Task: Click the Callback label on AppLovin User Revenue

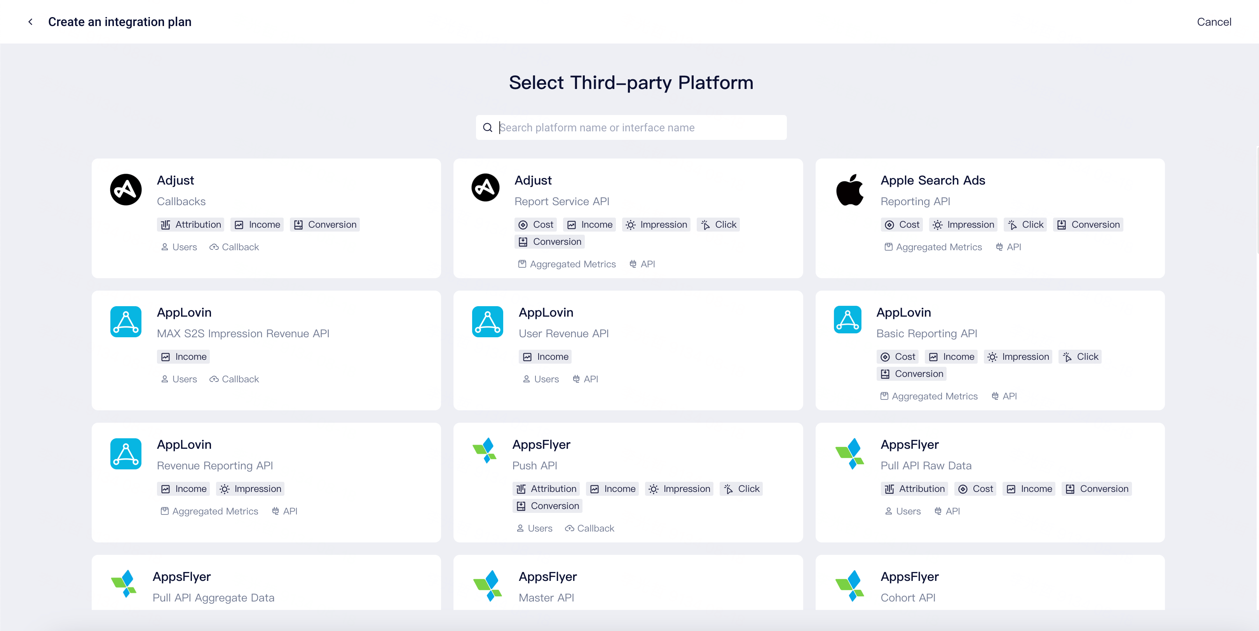Action: pyautogui.click(x=586, y=379)
